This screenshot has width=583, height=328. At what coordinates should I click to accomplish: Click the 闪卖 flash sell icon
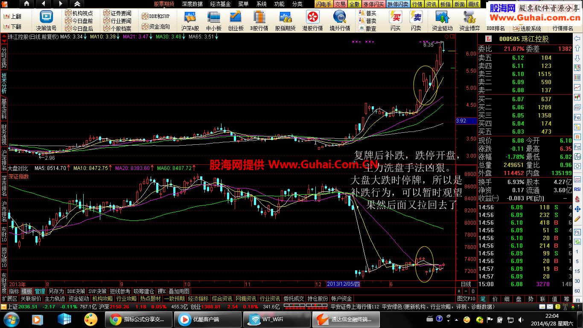[x=416, y=20]
